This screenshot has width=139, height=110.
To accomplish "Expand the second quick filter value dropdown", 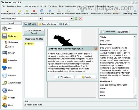I will (x=72, y=19).
